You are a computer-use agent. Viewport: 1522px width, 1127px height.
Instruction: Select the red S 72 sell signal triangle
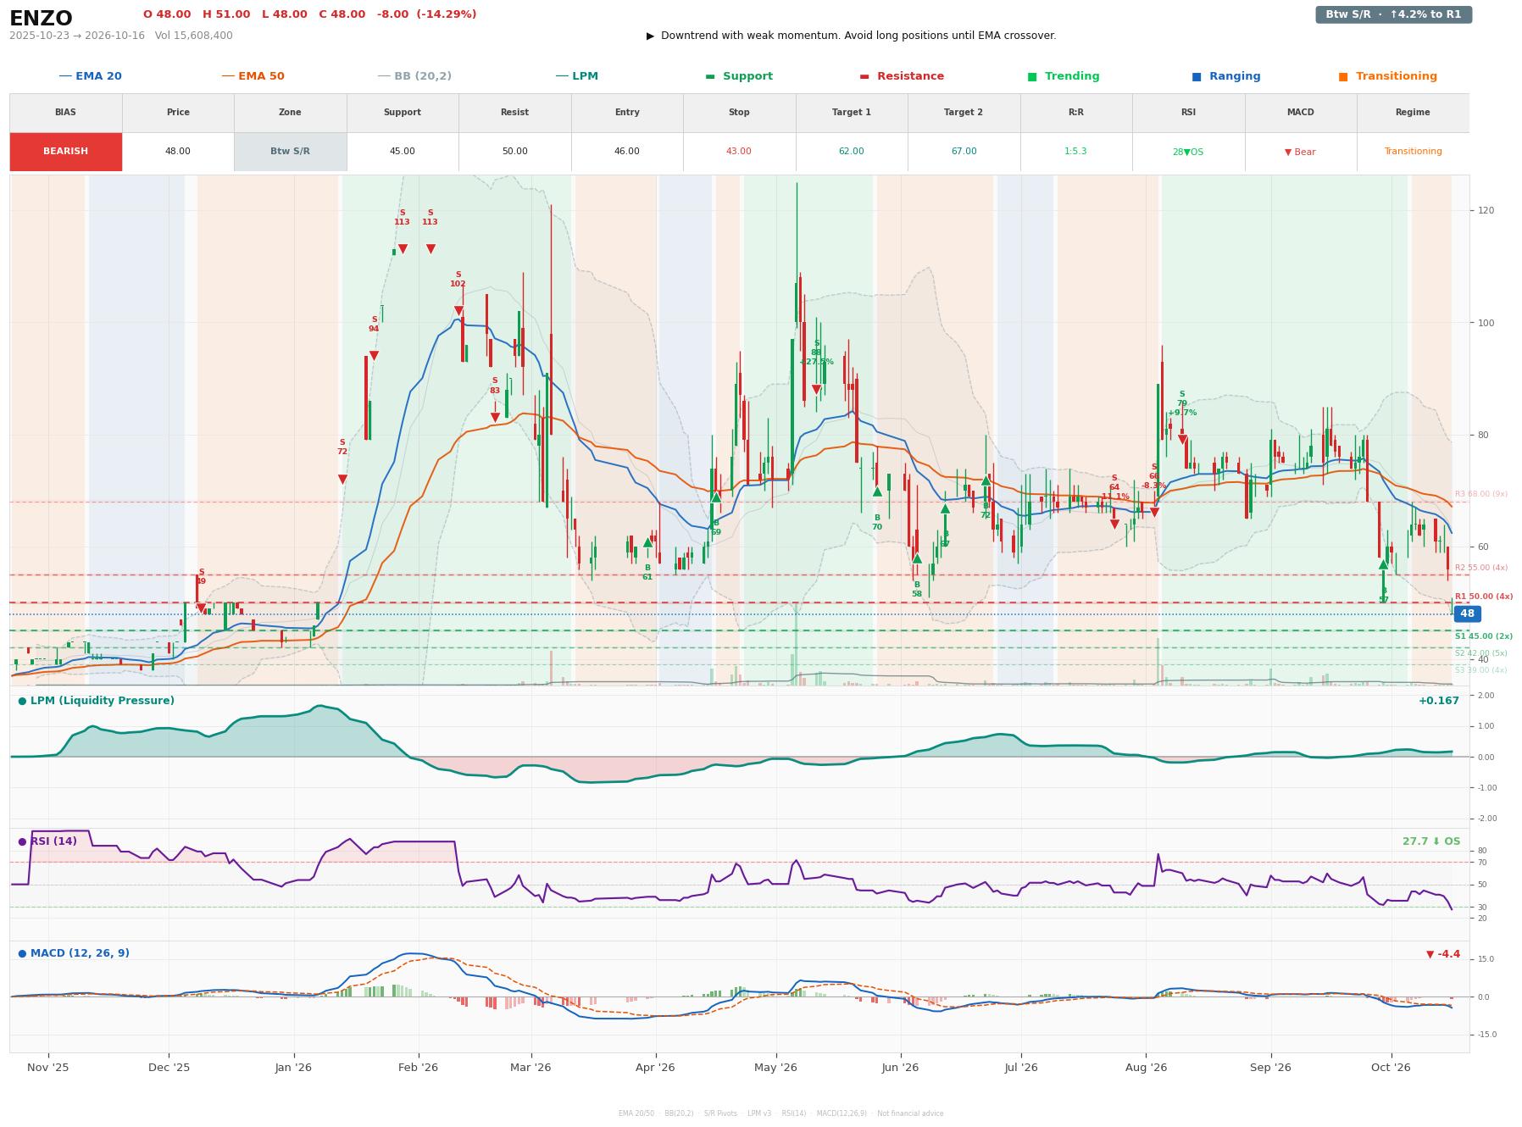342,480
